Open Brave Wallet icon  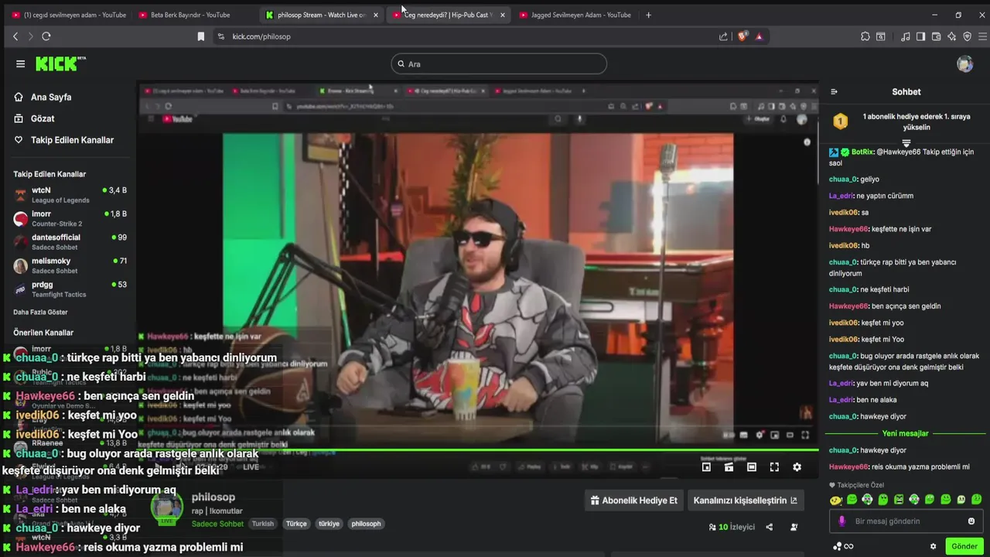(x=936, y=36)
